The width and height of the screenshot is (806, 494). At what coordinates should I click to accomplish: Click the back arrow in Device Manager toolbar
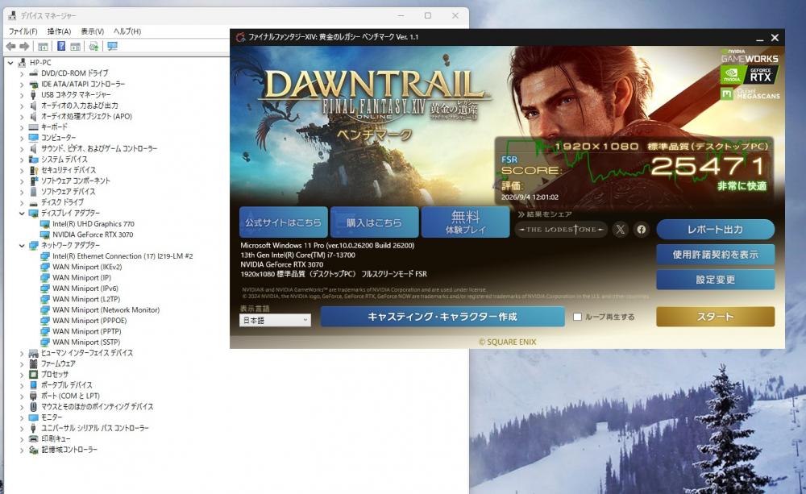[x=10, y=46]
